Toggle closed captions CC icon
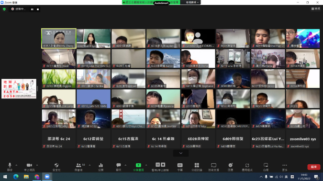Viewport: 323px width, 181px height. (180, 167)
